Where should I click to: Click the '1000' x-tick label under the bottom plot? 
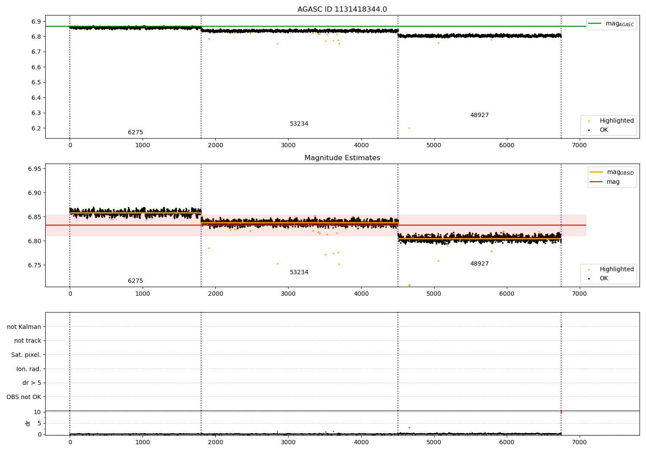pos(143,442)
